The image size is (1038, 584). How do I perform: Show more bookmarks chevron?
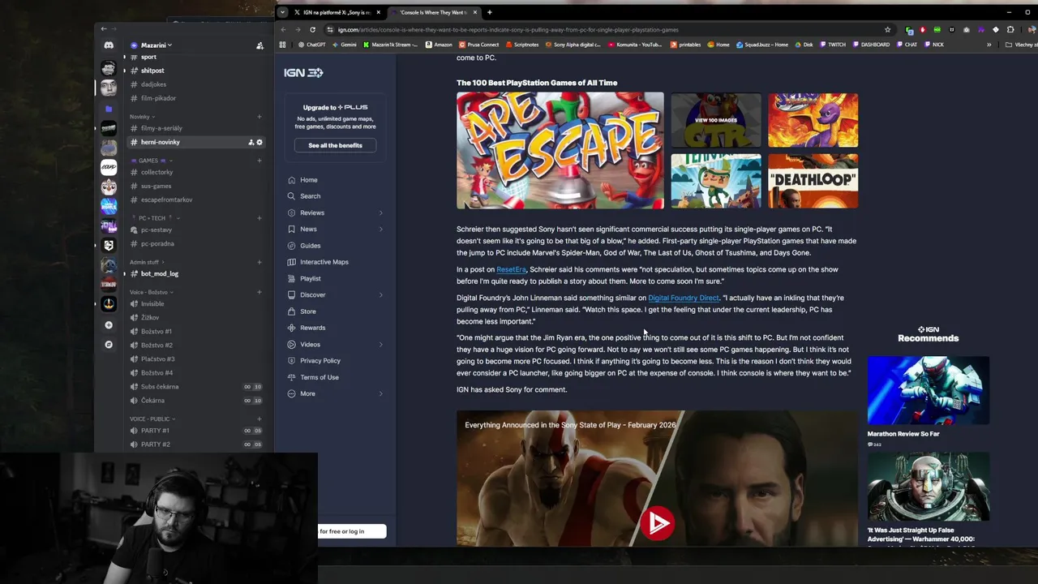coord(989,45)
